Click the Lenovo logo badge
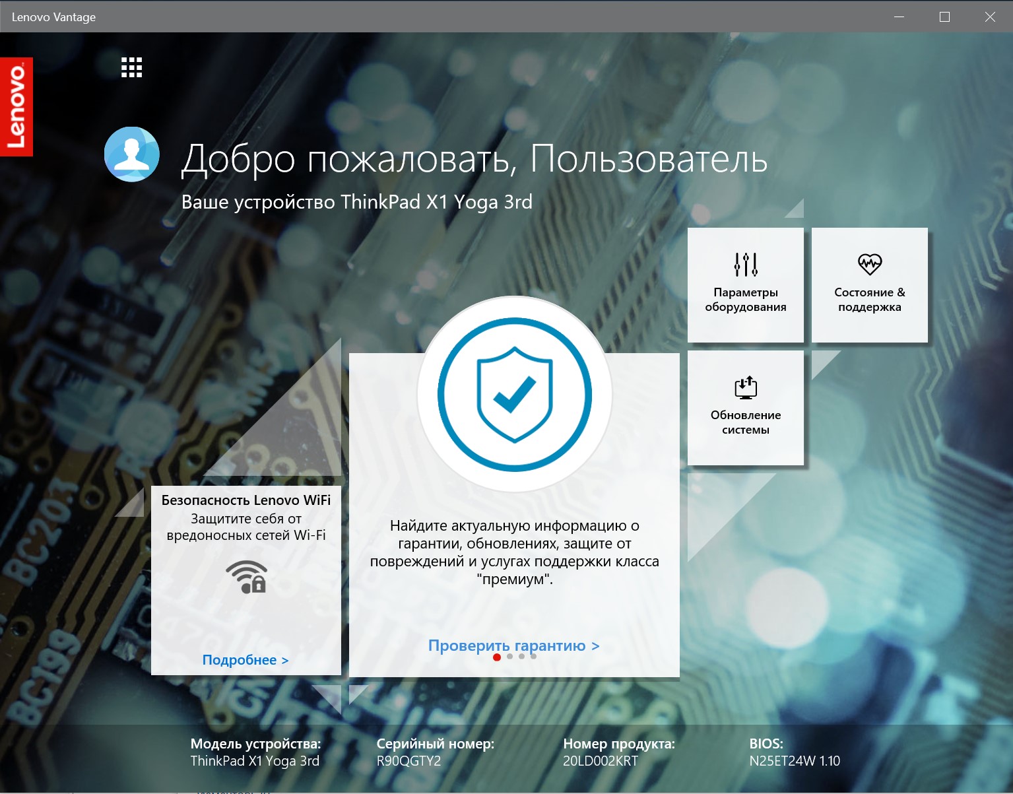 pyautogui.click(x=16, y=107)
